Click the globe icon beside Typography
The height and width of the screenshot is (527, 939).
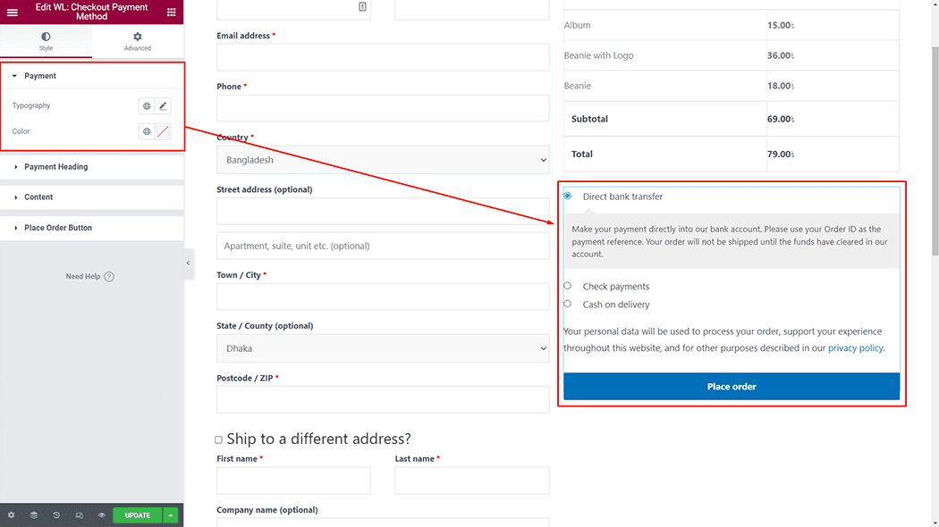point(147,106)
